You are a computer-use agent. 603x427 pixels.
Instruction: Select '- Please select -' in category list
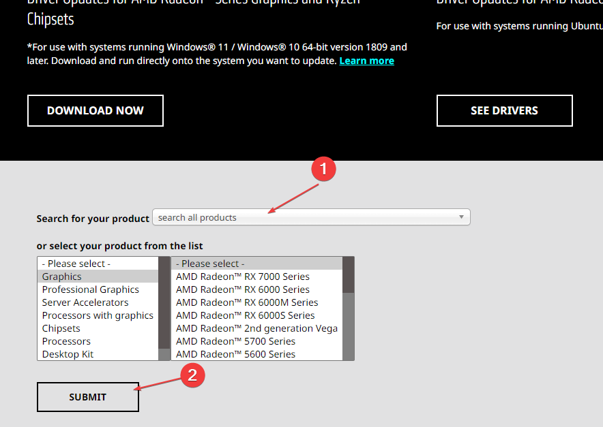click(x=98, y=264)
